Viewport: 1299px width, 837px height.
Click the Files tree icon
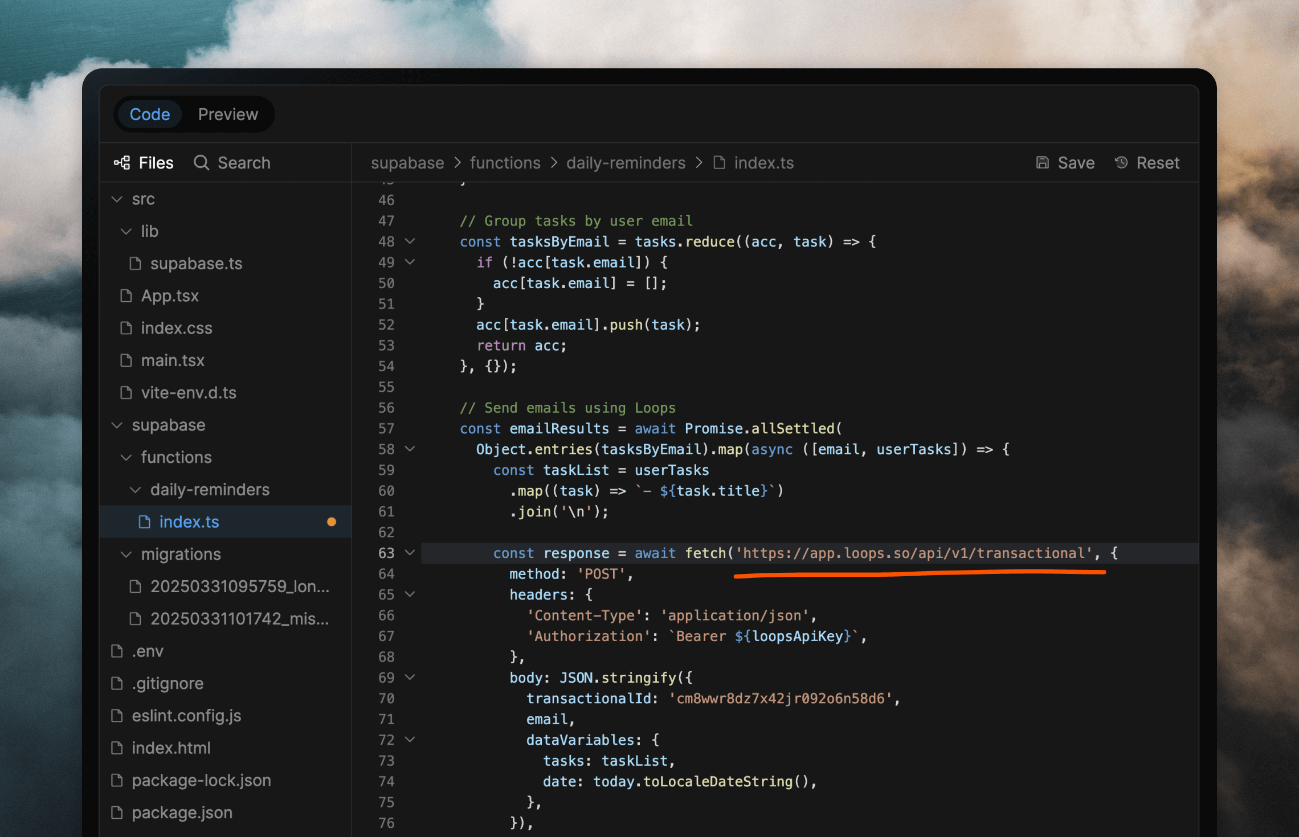[122, 163]
